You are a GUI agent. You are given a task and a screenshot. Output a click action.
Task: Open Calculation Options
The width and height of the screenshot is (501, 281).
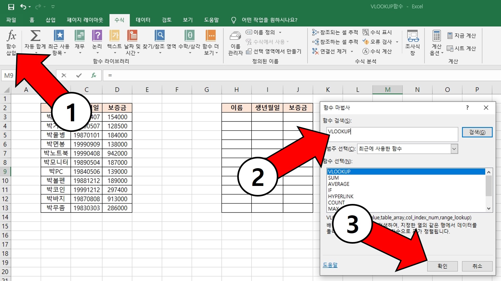(x=437, y=42)
